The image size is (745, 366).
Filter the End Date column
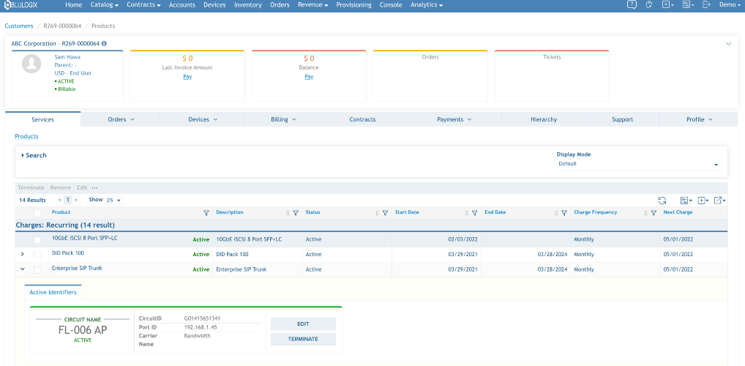click(564, 213)
